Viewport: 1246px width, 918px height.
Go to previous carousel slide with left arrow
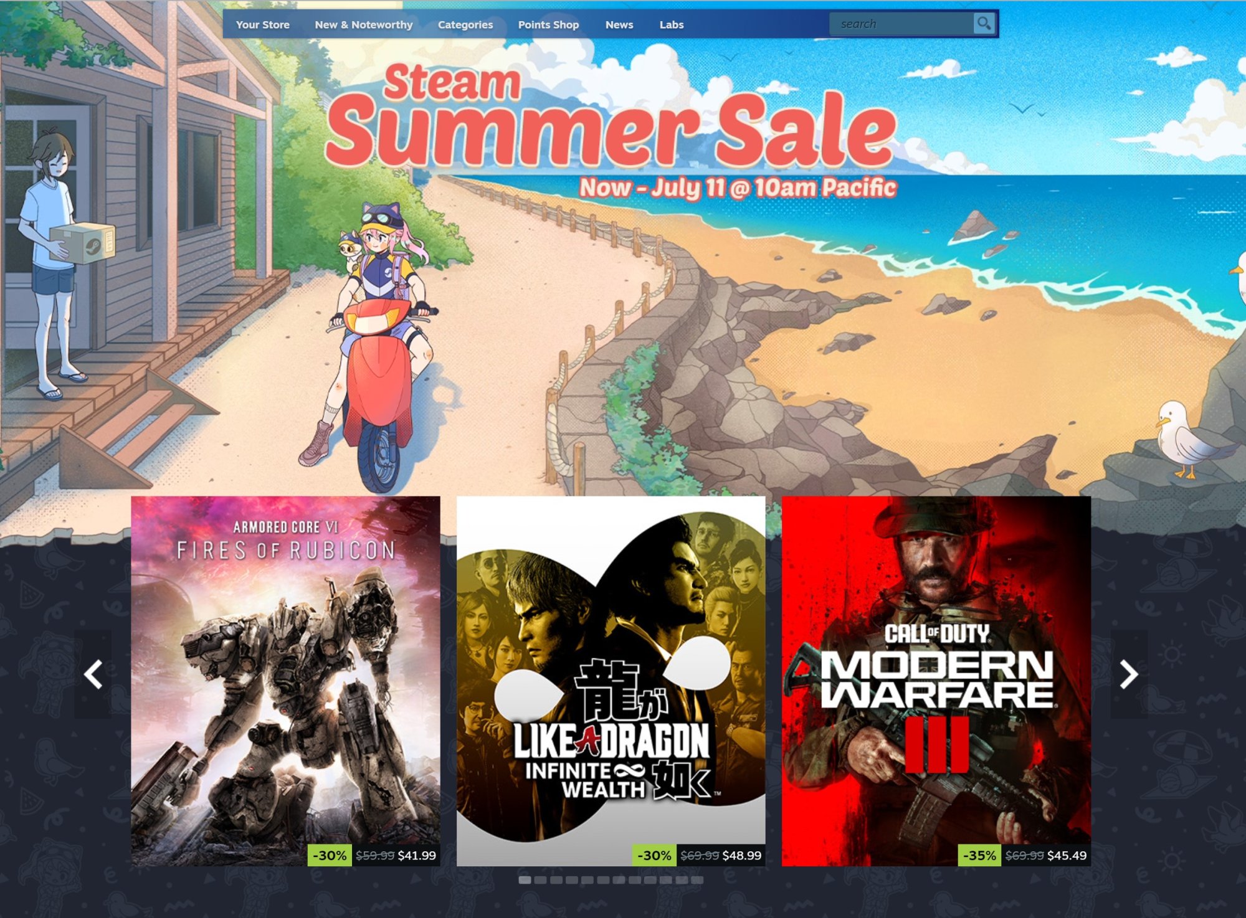pos(93,674)
